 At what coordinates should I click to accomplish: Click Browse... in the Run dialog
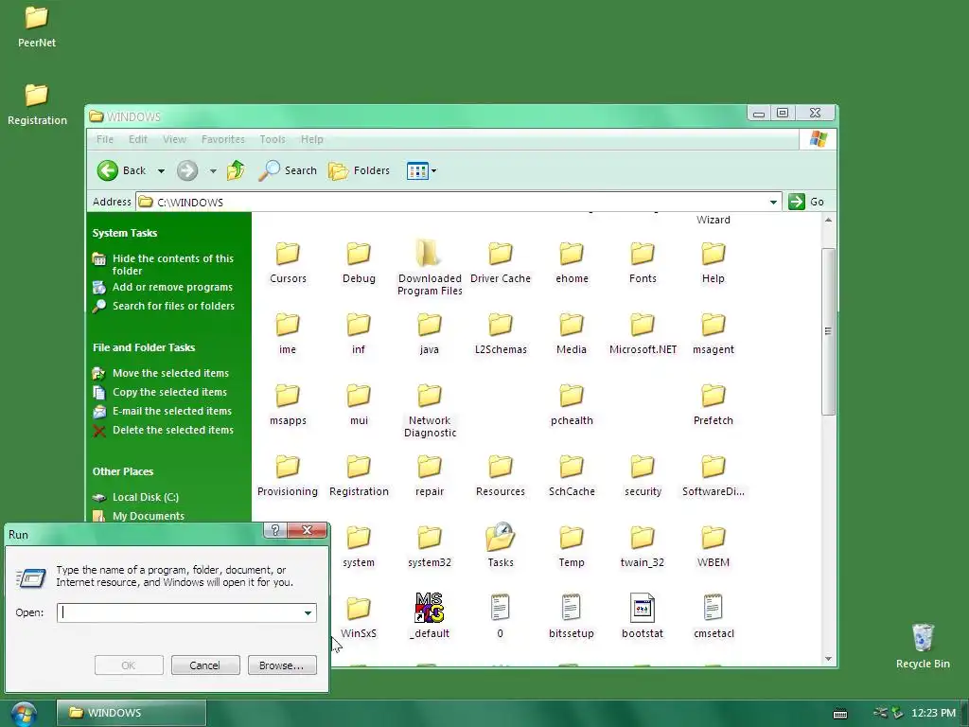(282, 665)
